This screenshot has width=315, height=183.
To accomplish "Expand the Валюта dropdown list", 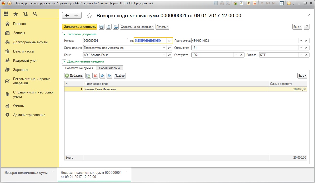I will point(301,55).
